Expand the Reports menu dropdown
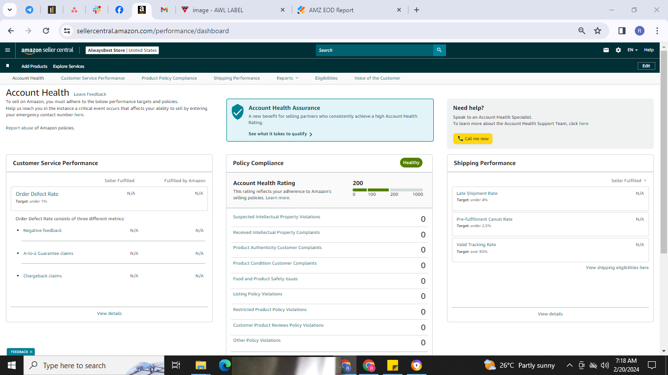Image resolution: width=668 pixels, height=375 pixels. pyautogui.click(x=287, y=78)
